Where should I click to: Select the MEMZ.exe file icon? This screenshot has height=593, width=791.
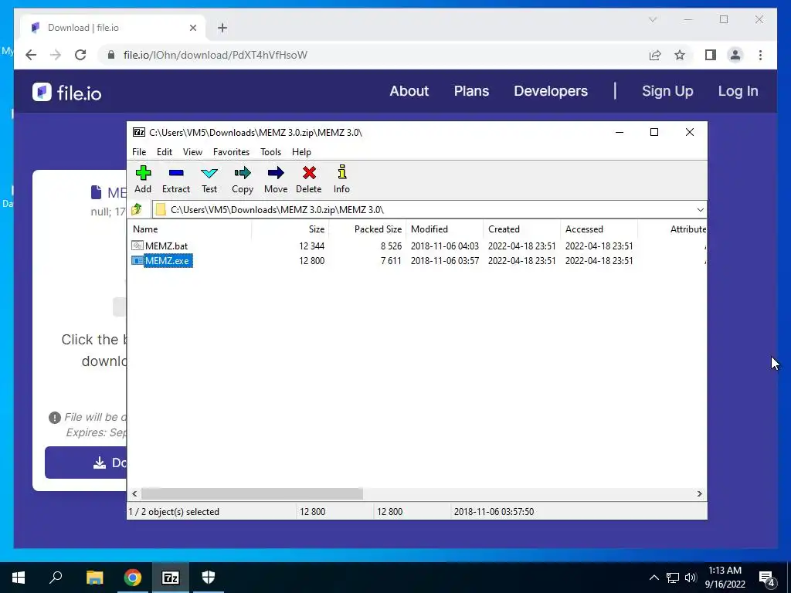137,261
